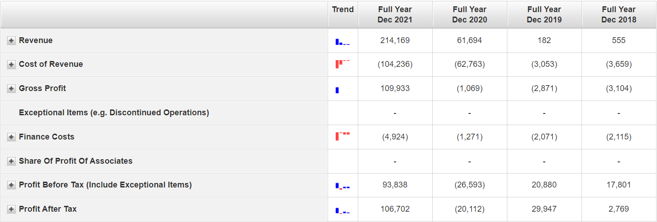Select the Full Year Dec 2020 header
Screen dimensions: 657x222
point(470,14)
